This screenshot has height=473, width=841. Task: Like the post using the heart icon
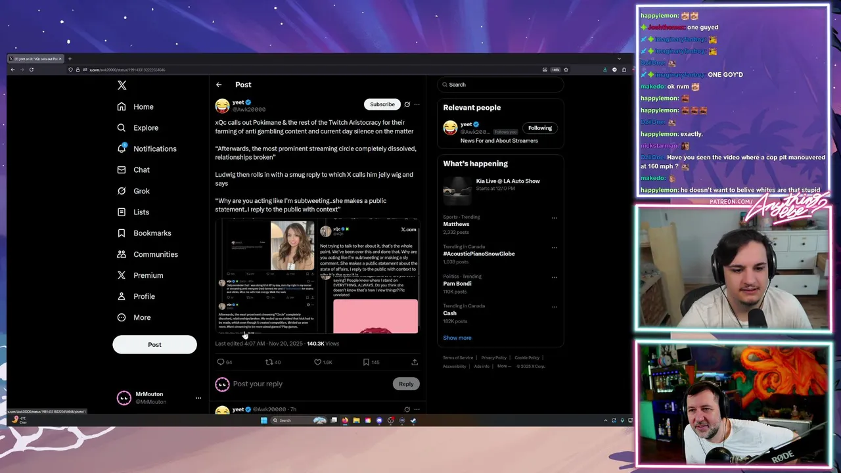[317, 362]
